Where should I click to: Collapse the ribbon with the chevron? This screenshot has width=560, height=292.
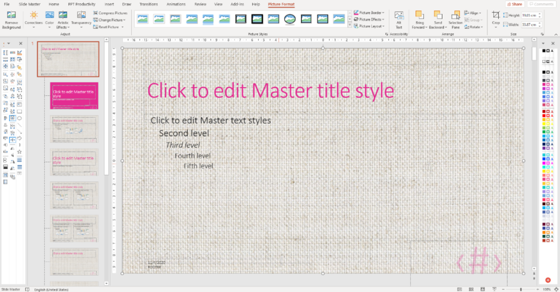tap(556, 34)
